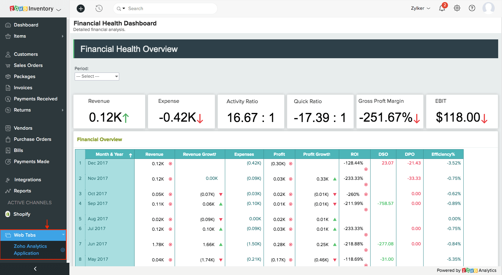Open the Zoho Inventory app switcher dropdown
This screenshot has height=275, width=502.
click(58, 9)
